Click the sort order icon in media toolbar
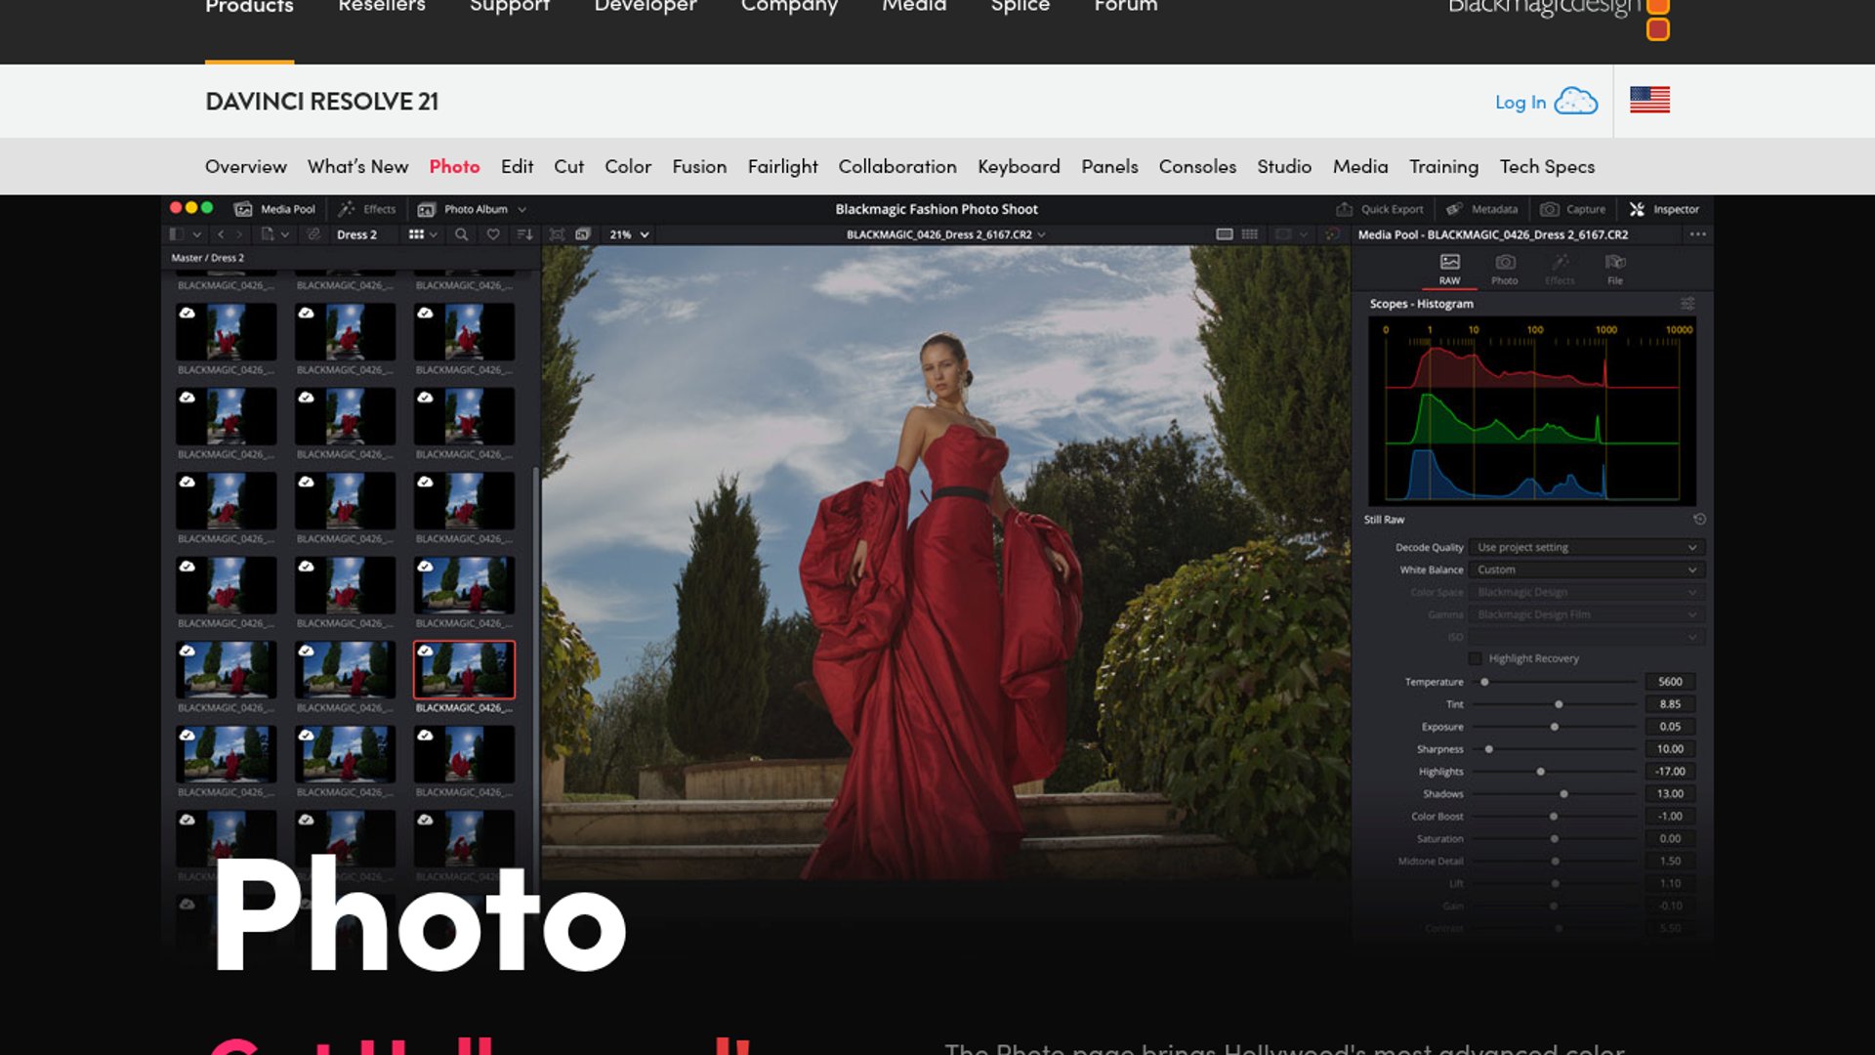 [x=524, y=234]
